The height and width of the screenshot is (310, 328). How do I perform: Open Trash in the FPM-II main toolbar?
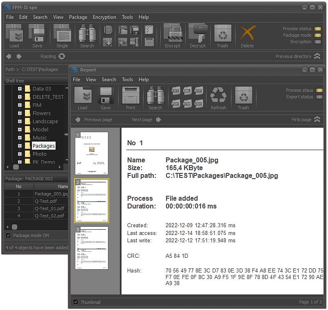[x=222, y=36]
